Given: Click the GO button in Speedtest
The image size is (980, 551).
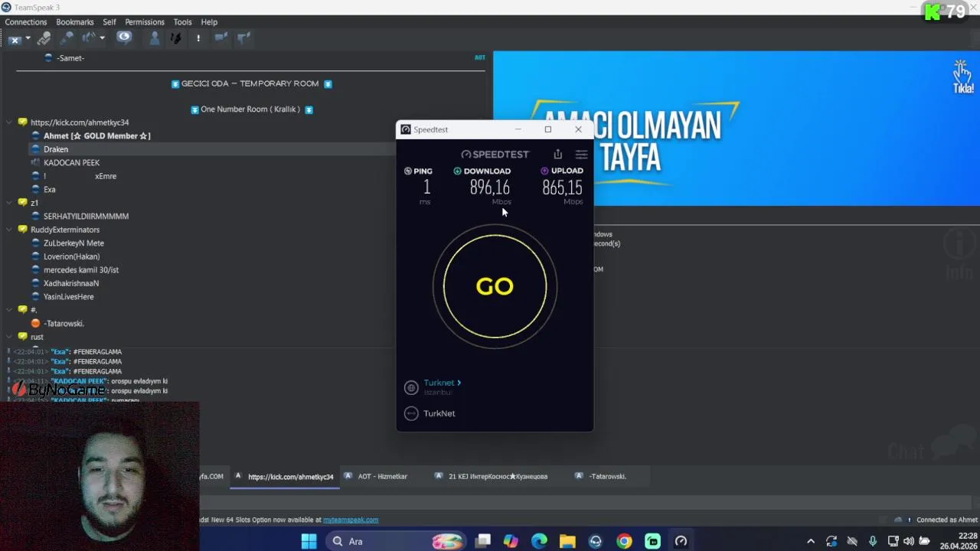Looking at the screenshot, I should pyautogui.click(x=495, y=286).
